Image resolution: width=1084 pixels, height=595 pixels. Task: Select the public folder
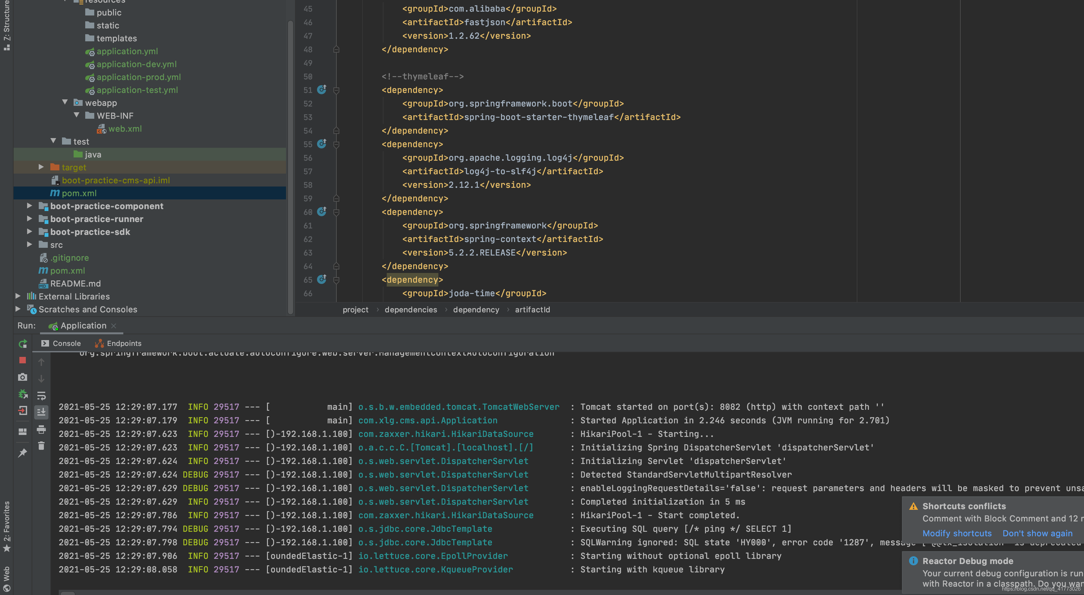pyautogui.click(x=108, y=13)
